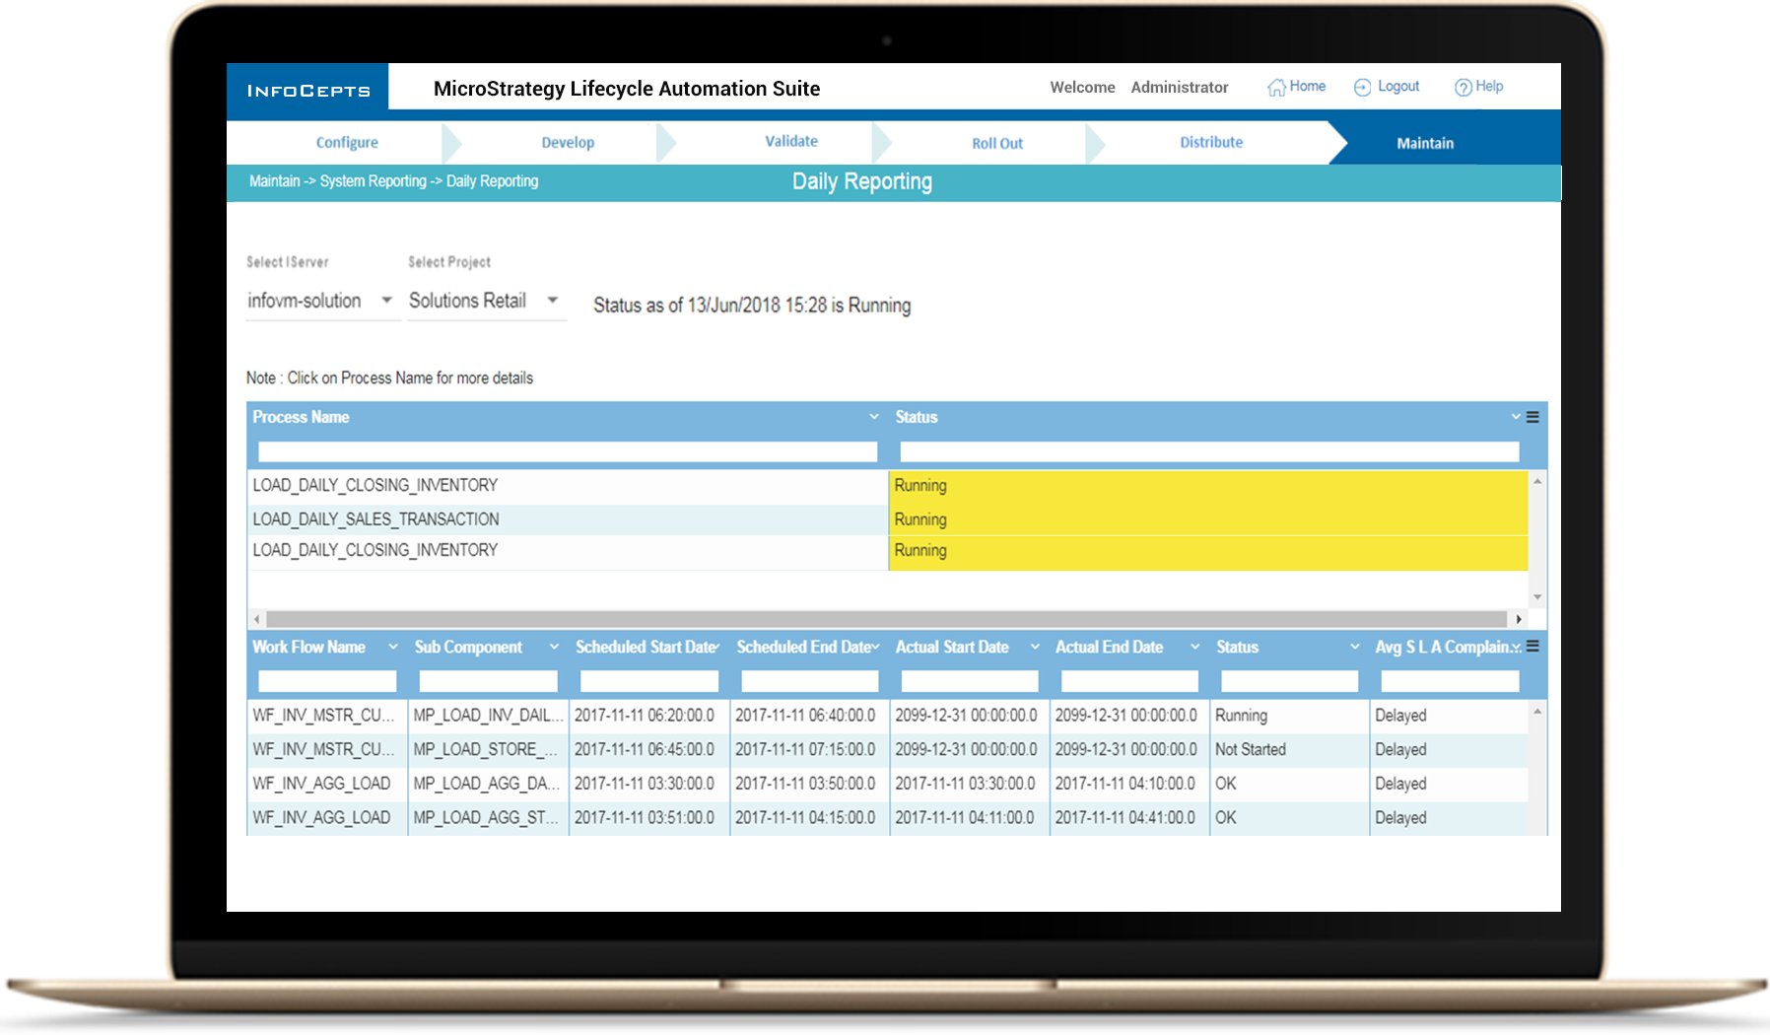The height and width of the screenshot is (1035, 1770).
Task: Switch to the Validate stage
Action: coord(791,142)
